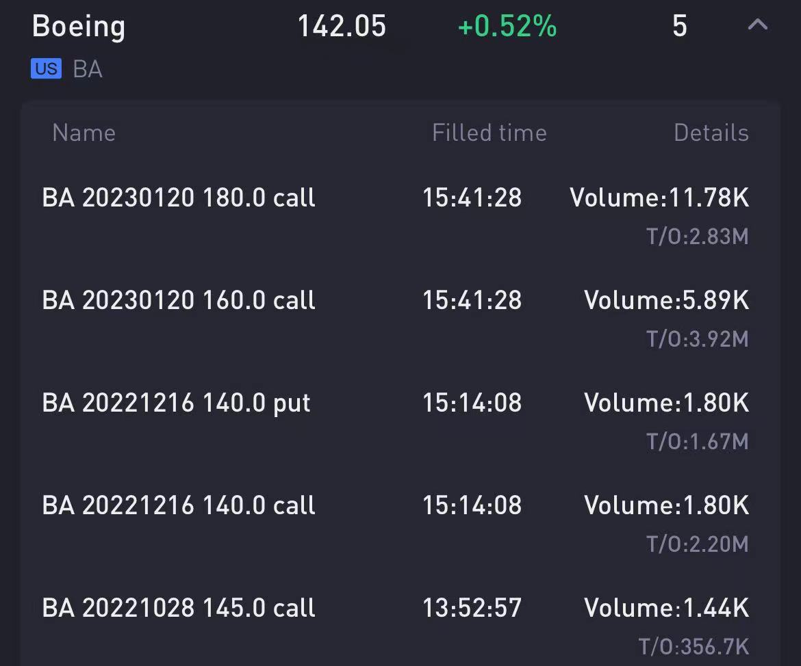Open BA 20221028 145.0 call option
Image resolution: width=801 pixels, height=666 pixels.
[x=179, y=608]
